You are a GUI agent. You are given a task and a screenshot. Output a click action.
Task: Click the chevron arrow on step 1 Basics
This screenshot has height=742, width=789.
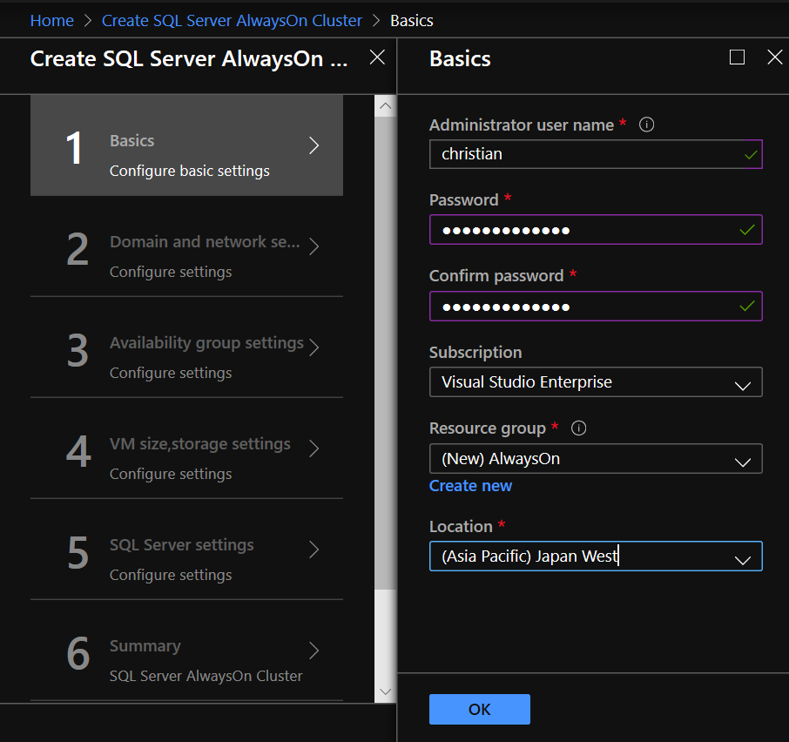click(x=314, y=147)
